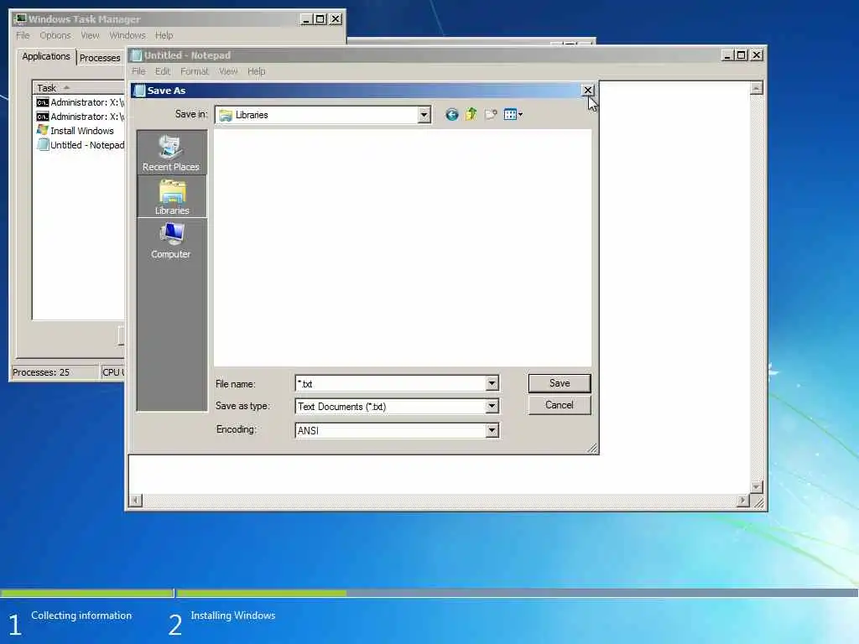Minimize the Notepad window
This screenshot has width=859, height=644.
727,55
